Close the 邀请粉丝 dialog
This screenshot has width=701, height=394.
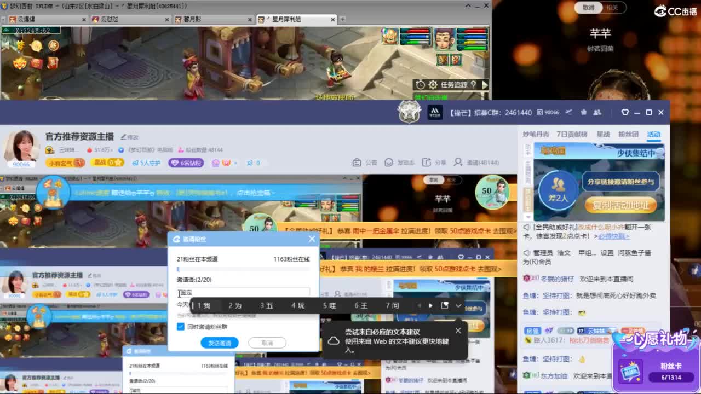click(312, 239)
